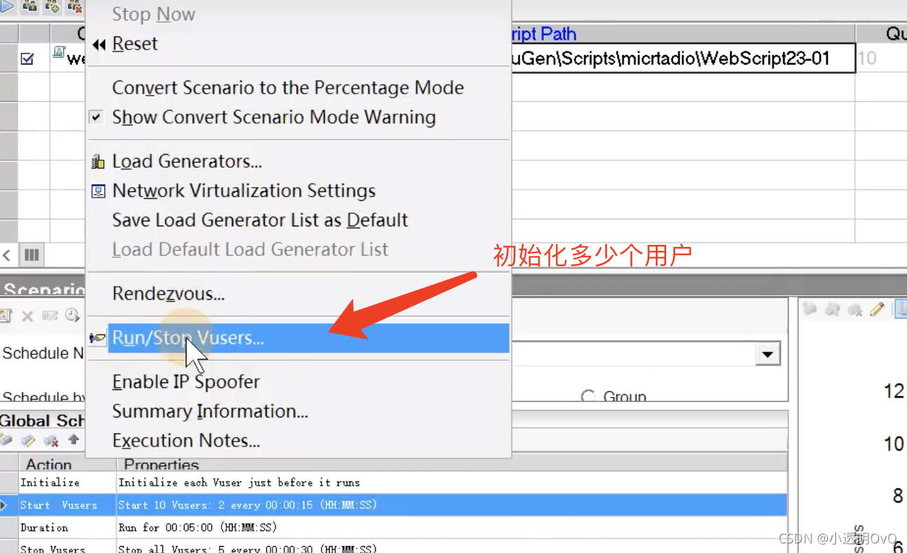Select the Group radio button
The width and height of the screenshot is (907, 553).
(x=588, y=396)
